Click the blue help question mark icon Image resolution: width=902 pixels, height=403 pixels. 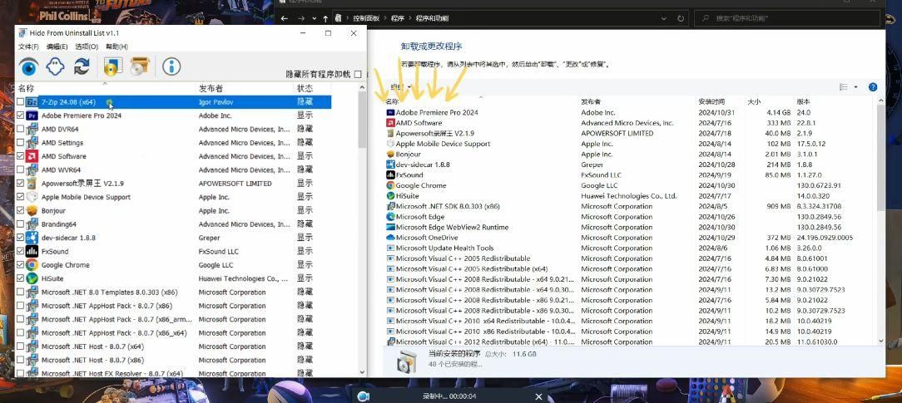click(x=873, y=87)
